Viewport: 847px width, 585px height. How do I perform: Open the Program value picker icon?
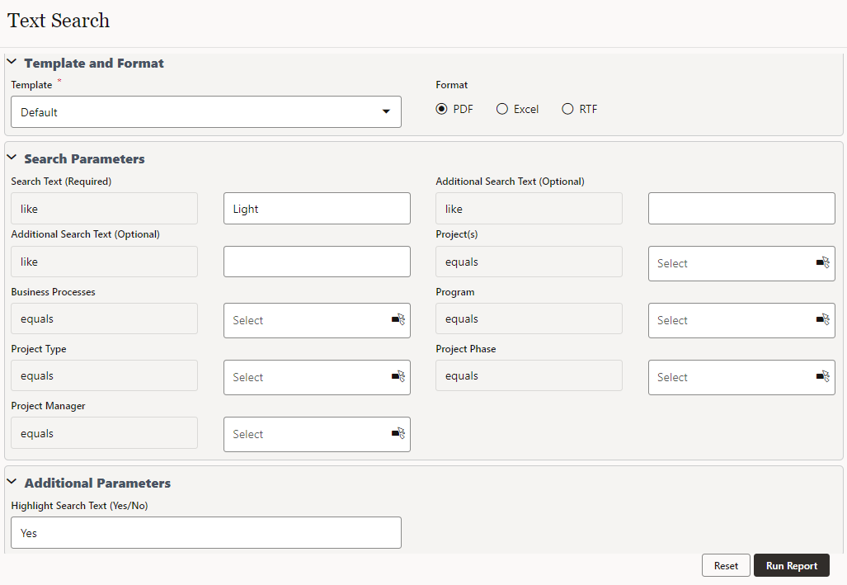[821, 319]
